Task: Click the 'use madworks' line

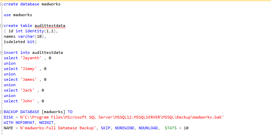Action: click(18, 15)
